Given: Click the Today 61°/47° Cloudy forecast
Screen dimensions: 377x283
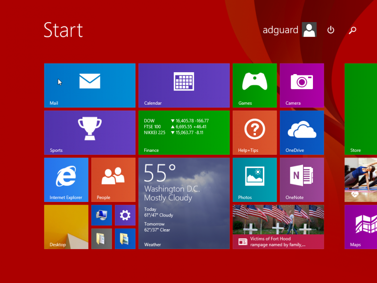Looking at the screenshot, I should pyautogui.click(x=158, y=212).
